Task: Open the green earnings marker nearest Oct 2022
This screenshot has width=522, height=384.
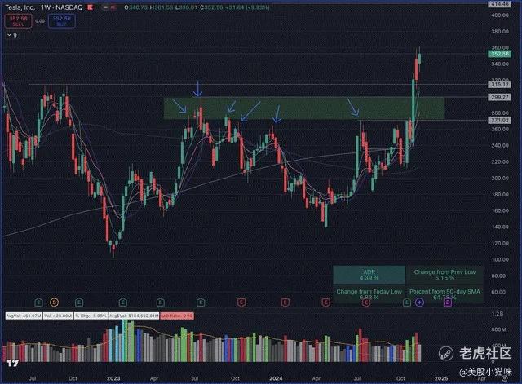Action: click(x=79, y=302)
